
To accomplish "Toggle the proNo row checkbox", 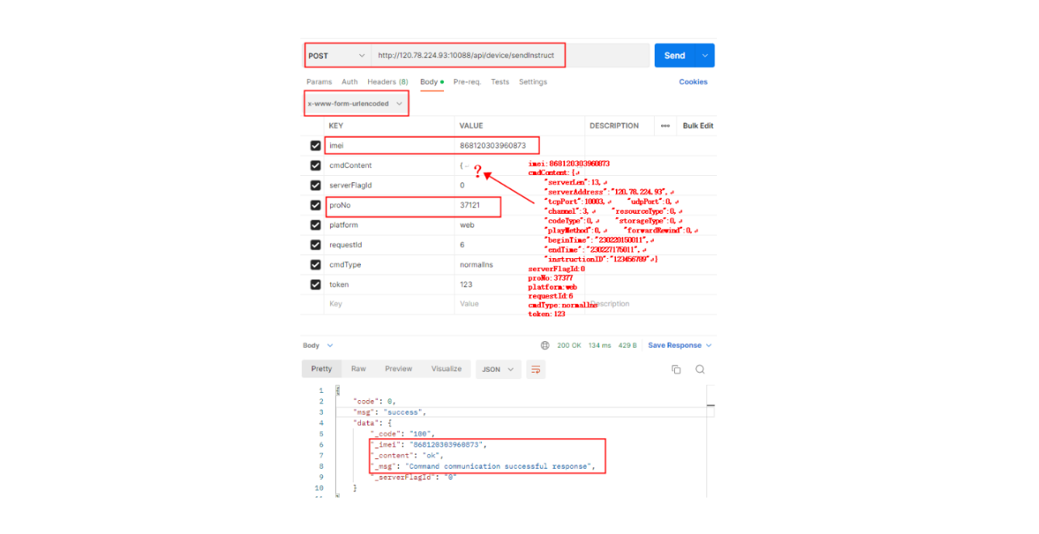I will pyautogui.click(x=316, y=206).
